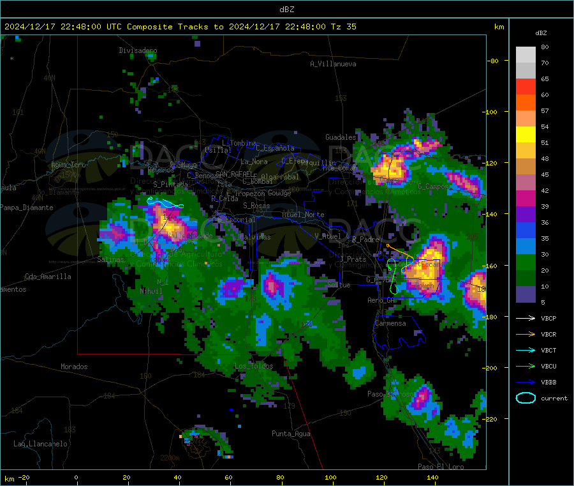The image size is (574, 486).
Task: Click the 'Atuel_Norte' place label
Action: coord(303,215)
